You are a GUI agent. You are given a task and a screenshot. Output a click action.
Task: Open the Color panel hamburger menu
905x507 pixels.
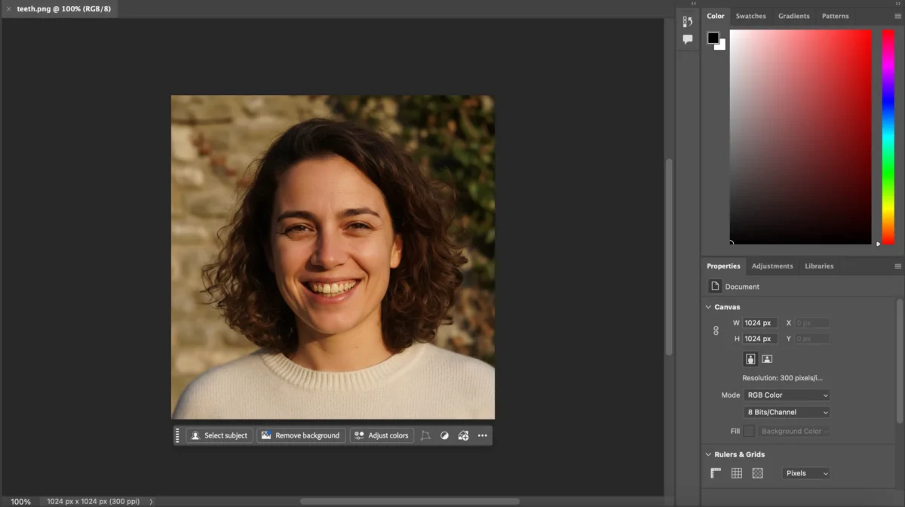tap(897, 16)
